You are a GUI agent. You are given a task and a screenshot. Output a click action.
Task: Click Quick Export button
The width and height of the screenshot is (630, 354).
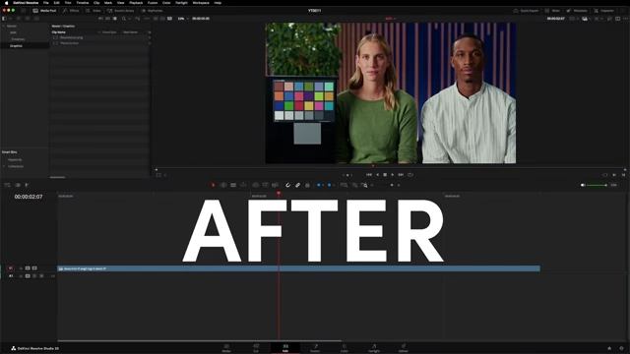click(526, 11)
